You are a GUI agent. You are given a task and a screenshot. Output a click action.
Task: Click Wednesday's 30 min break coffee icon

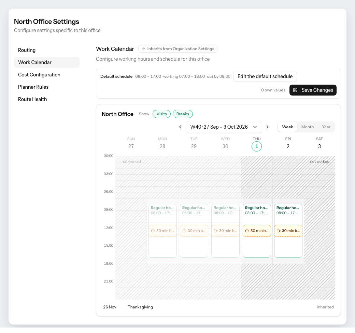pos(216,231)
